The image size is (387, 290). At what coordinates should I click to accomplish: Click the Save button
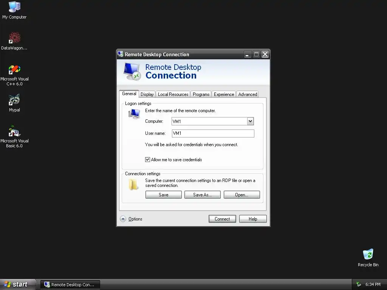(x=163, y=194)
